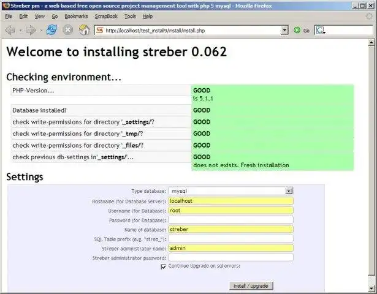Click the green Go icon
The image size is (377, 294).
click(297, 30)
